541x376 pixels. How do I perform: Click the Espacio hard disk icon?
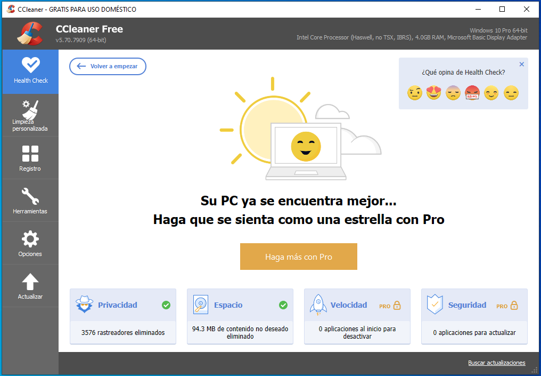point(201,305)
